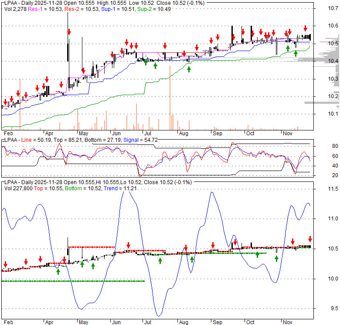Click the green arrow under April in bottom chart
Viewport: 340px width, 325px height.
(x=58, y=271)
